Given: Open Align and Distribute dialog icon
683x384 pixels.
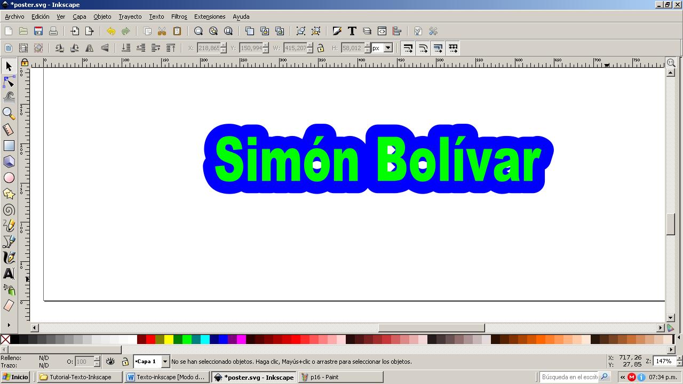Looking at the screenshot, I should [397, 31].
